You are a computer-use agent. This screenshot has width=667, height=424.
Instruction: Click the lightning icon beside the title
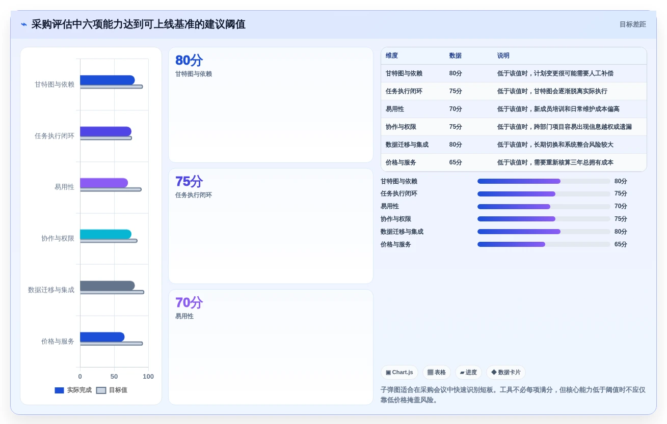[x=24, y=24]
